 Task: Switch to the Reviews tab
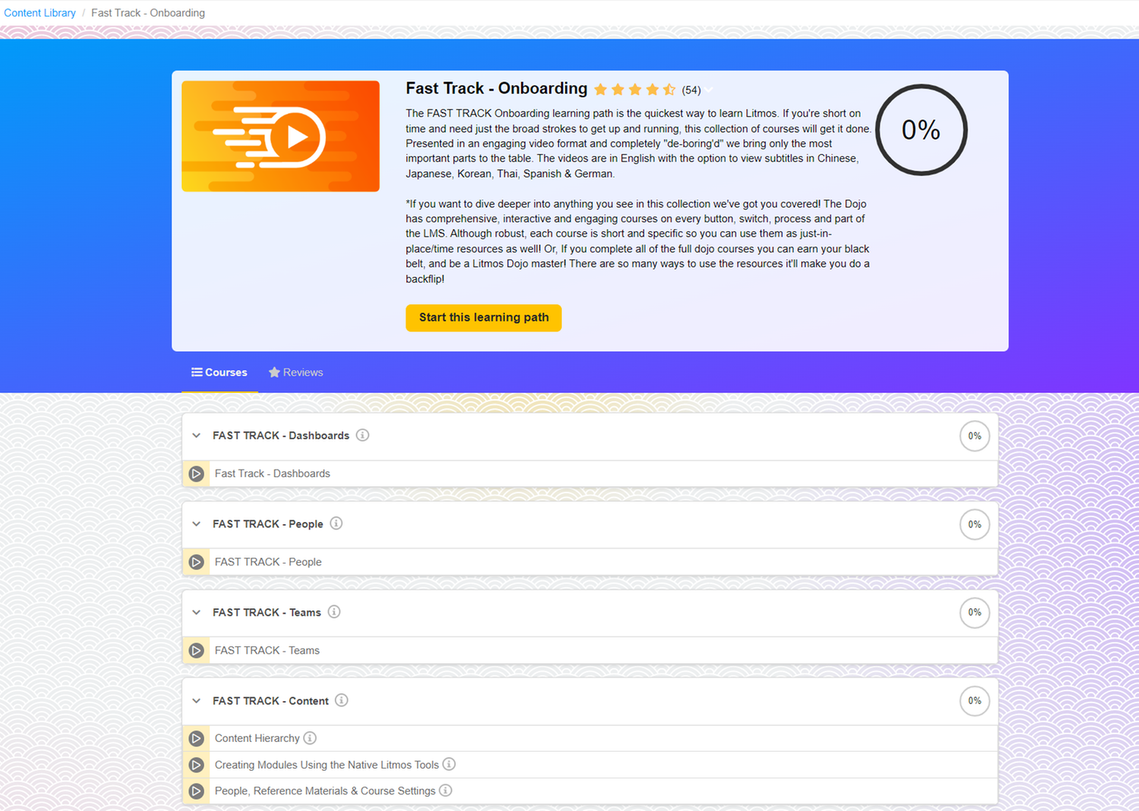pyautogui.click(x=295, y=372)
